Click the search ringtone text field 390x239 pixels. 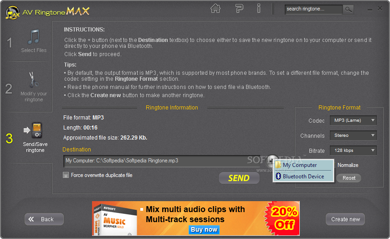click(x=313, y=9)
